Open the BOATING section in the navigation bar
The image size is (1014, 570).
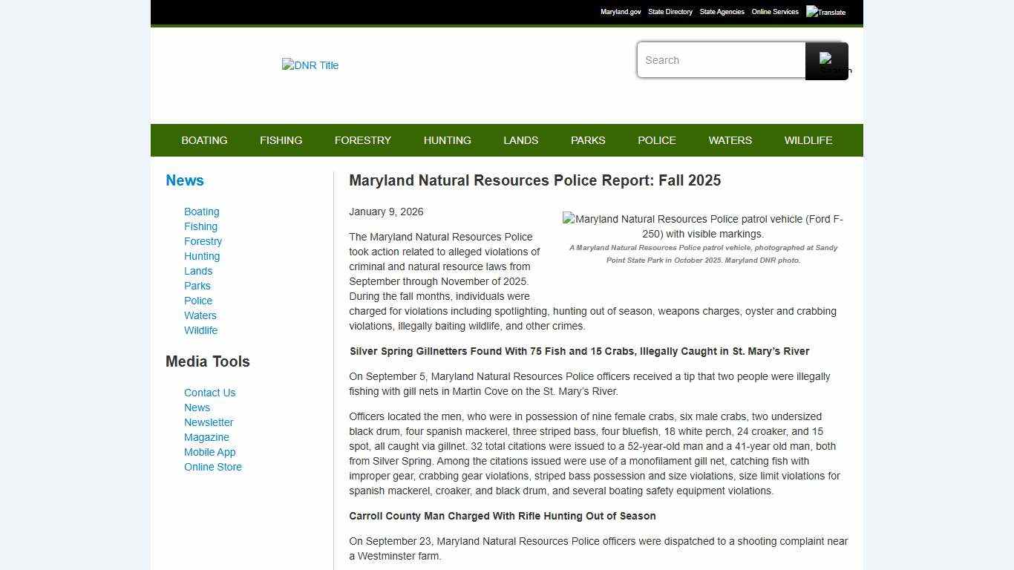(204, 140)
